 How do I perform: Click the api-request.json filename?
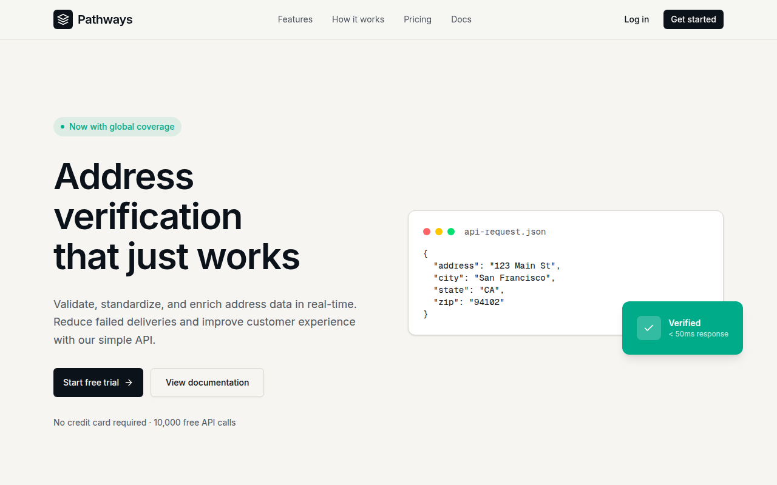(504, 232)
